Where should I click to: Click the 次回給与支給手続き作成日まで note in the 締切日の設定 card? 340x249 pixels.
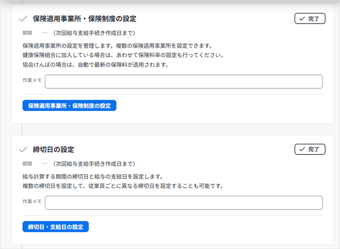94,164
